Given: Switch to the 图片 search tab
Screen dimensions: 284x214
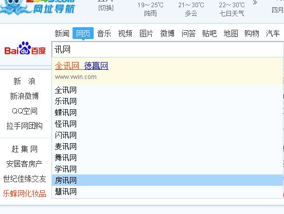Looking at the screenshot, I should [146, 33].
